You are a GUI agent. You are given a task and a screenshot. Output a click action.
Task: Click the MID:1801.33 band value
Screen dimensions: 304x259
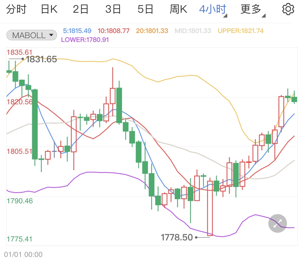coord(193,31)
